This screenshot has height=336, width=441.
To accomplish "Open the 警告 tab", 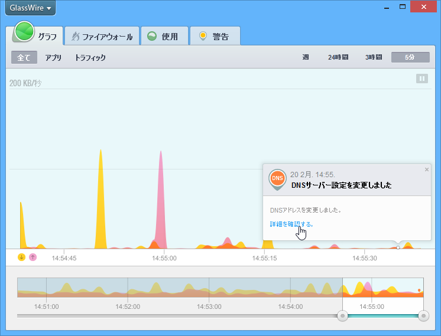I will coord(215,36).
